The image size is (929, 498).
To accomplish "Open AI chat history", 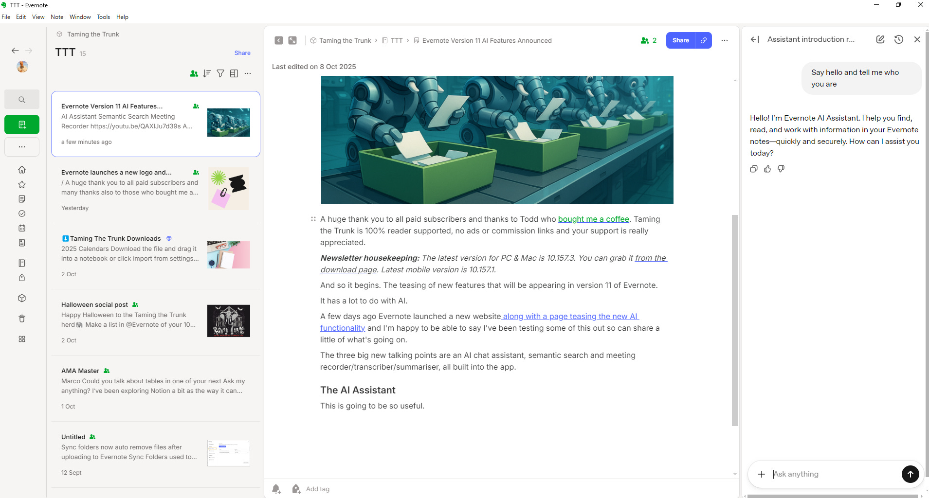I will (x=899, y=39).
